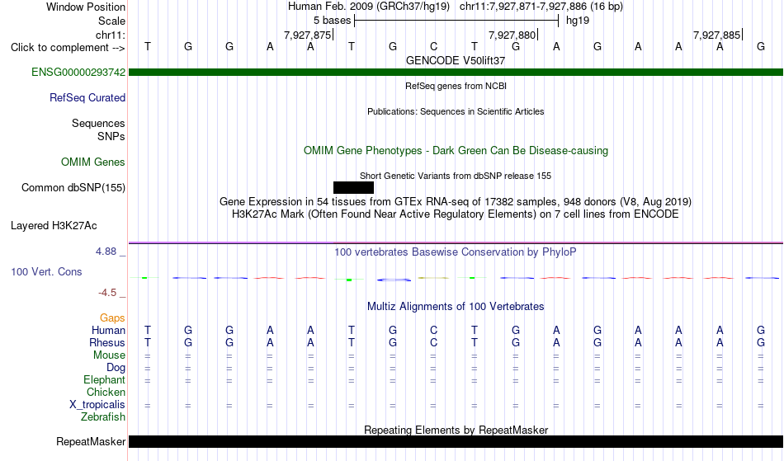Click the SNPs track label
Viewport: 784px width, 461px height.
pyautogui.click(x=111, y=137)
